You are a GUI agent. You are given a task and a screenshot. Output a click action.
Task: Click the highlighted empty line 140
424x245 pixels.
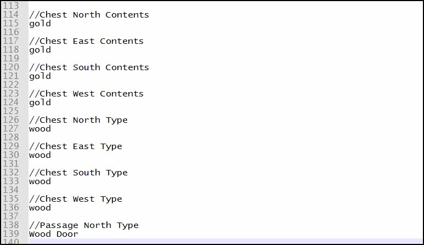click(225, 241)
